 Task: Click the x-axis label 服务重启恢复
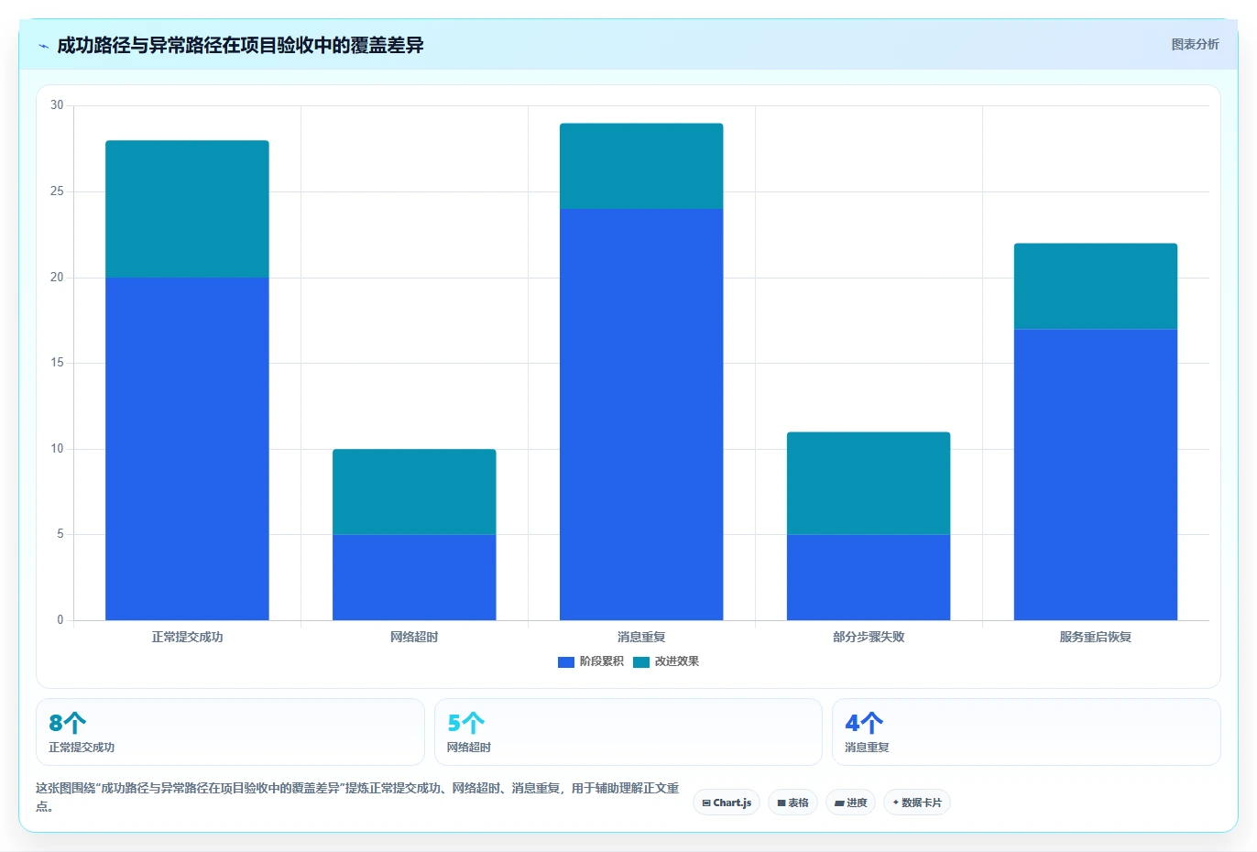[x=1096, y=637]
